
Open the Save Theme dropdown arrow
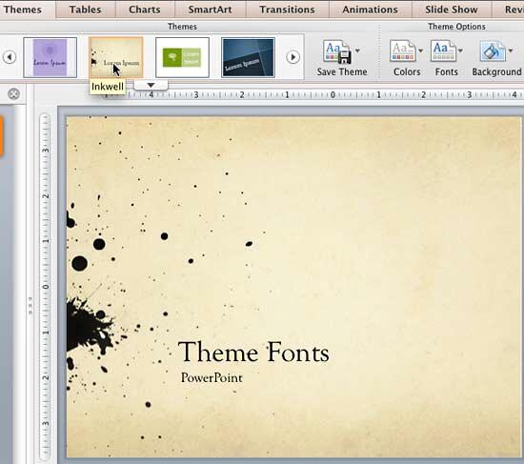coord(357,50)
